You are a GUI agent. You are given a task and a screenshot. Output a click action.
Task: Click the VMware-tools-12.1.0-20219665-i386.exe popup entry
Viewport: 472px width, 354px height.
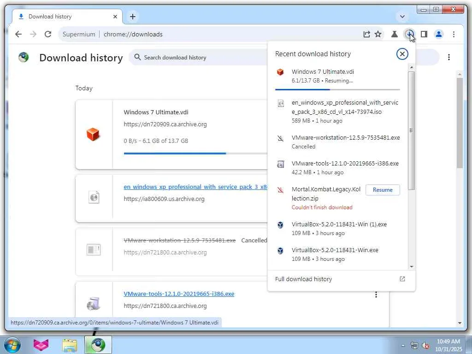(x=337, y=168)
